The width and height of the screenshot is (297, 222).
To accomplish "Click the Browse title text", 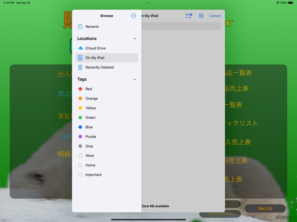I will click(x=107, y=16).
